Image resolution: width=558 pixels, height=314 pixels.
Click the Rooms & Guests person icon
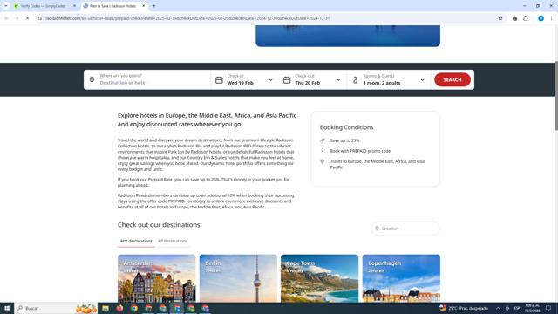(355, 80)
